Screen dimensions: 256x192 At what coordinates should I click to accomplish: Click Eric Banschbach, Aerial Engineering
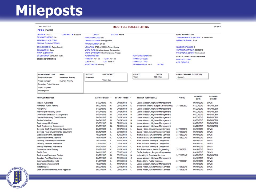[153, 149]
